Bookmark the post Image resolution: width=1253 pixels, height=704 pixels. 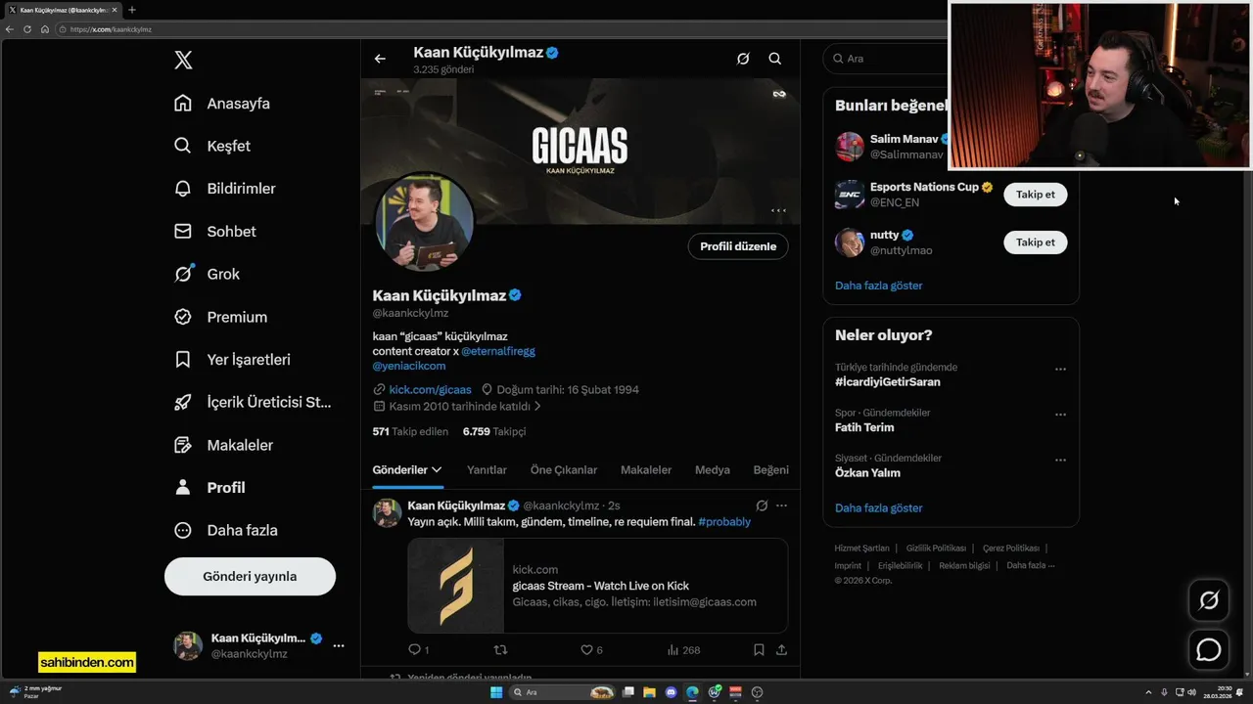click(759, 649)
